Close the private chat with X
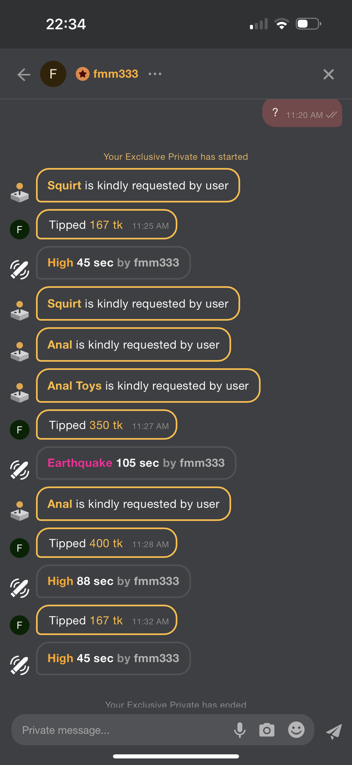The image size is (352, 765). point(328,74)
